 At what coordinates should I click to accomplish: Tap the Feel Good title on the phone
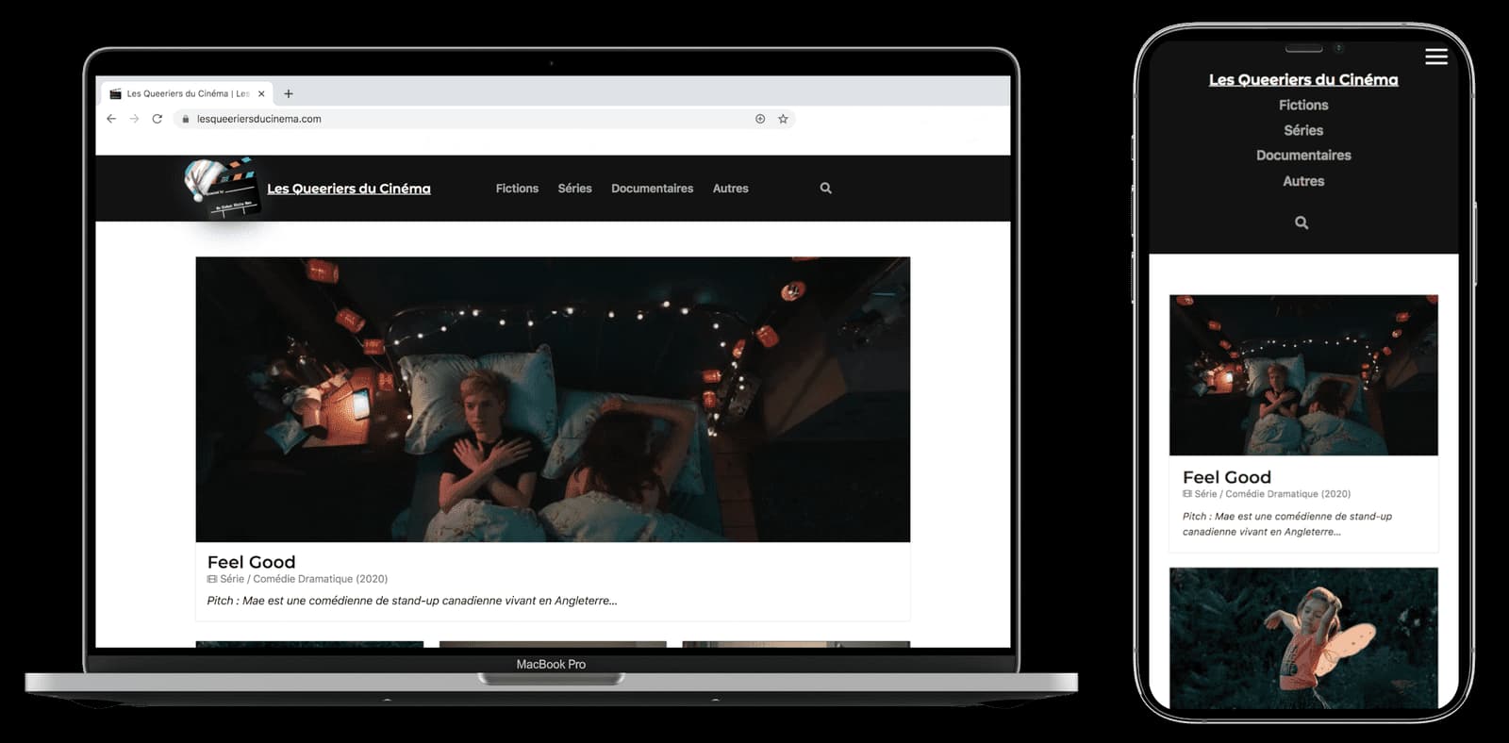pyautogui.click(x=1227, y=477)
